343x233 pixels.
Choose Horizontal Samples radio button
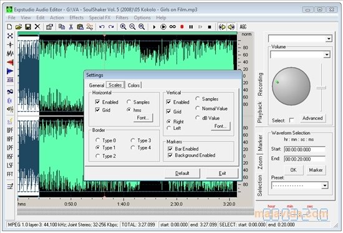tap(129, 102)
